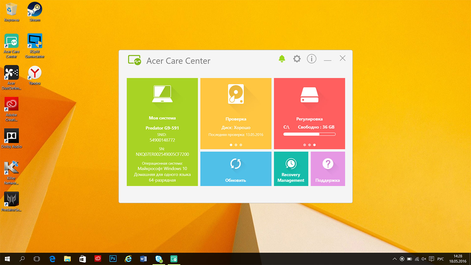Show the info about dialog icon
Image resolution: width=471 pixels, height=265 pixels.
pyautogui.click(x=311, y=59)
